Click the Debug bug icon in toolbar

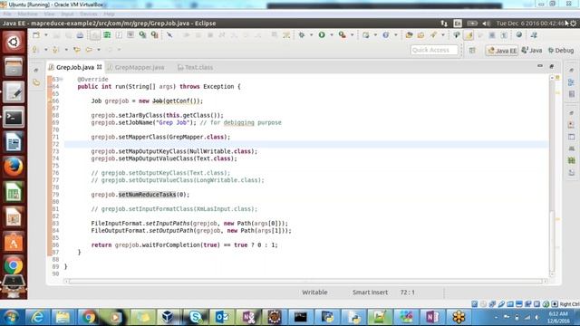302,34
